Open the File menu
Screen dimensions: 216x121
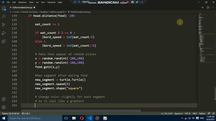[8, 2]
